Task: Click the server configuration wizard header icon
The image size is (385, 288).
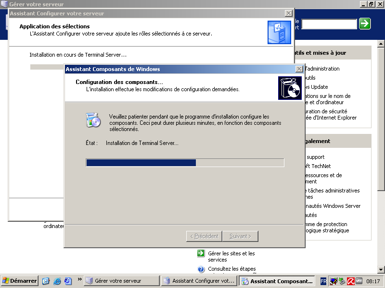Action: coord(279,32)
